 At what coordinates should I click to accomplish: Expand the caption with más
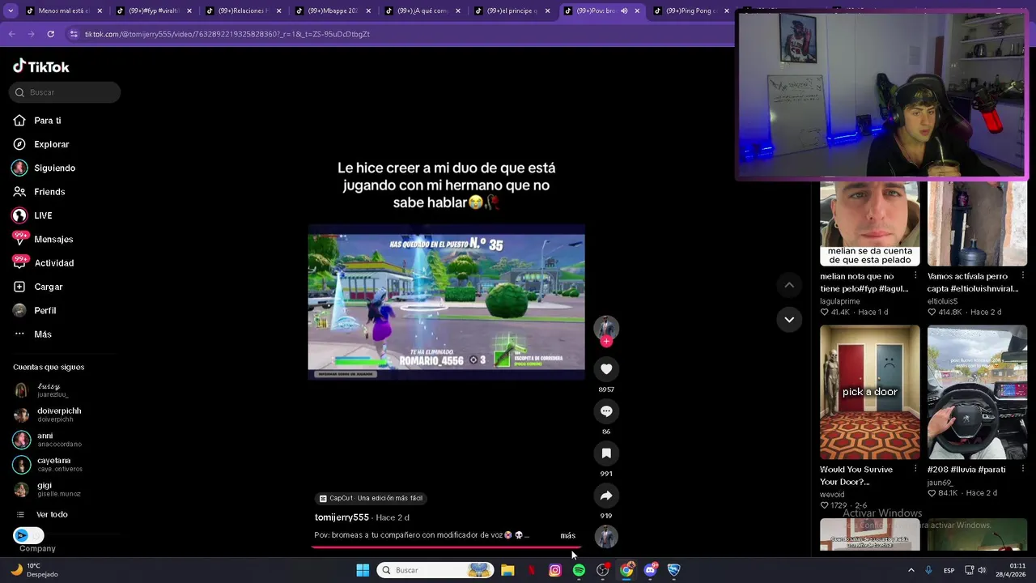coord(568,535)
